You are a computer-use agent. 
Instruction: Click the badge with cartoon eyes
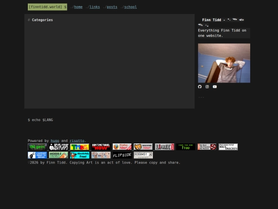coord(101,155)
